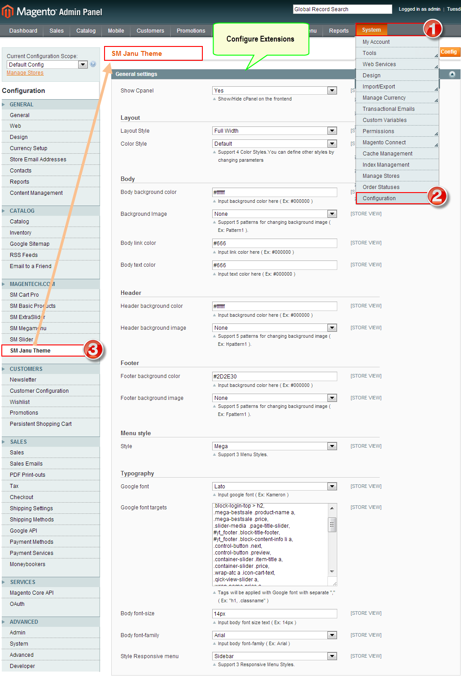
Task: Open Shipping Methods in the sidebar
Action: [x=32, y=520]
